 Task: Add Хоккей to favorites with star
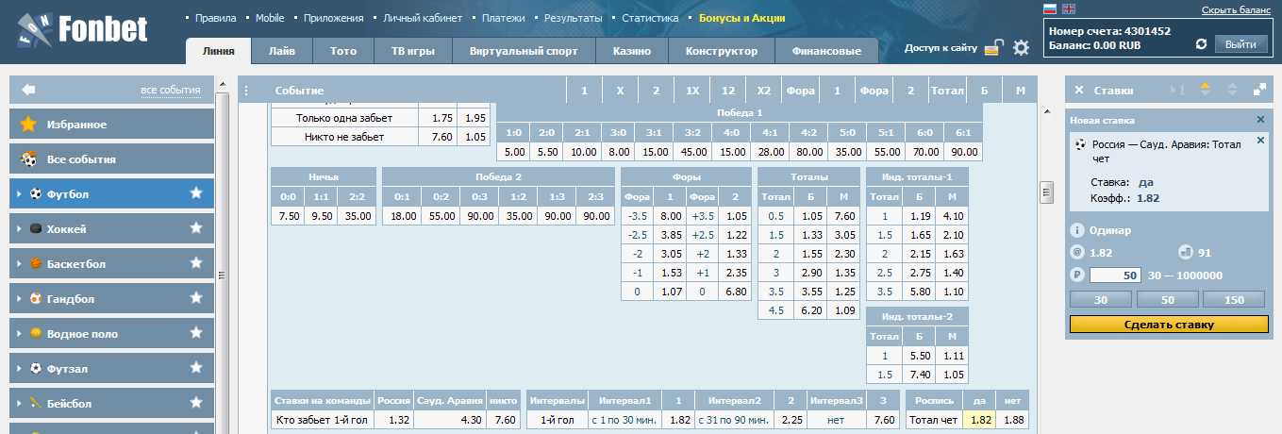point(196,228)
